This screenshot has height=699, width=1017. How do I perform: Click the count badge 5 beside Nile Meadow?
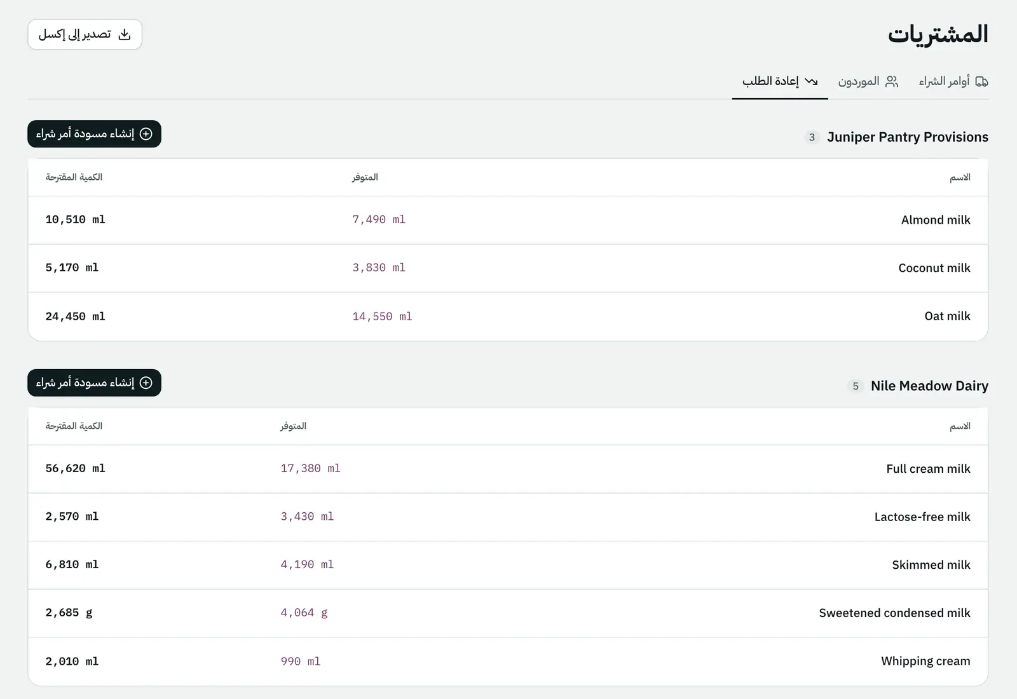tap(856, 386)
